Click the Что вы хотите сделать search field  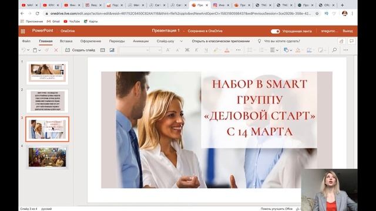[282, 41]
